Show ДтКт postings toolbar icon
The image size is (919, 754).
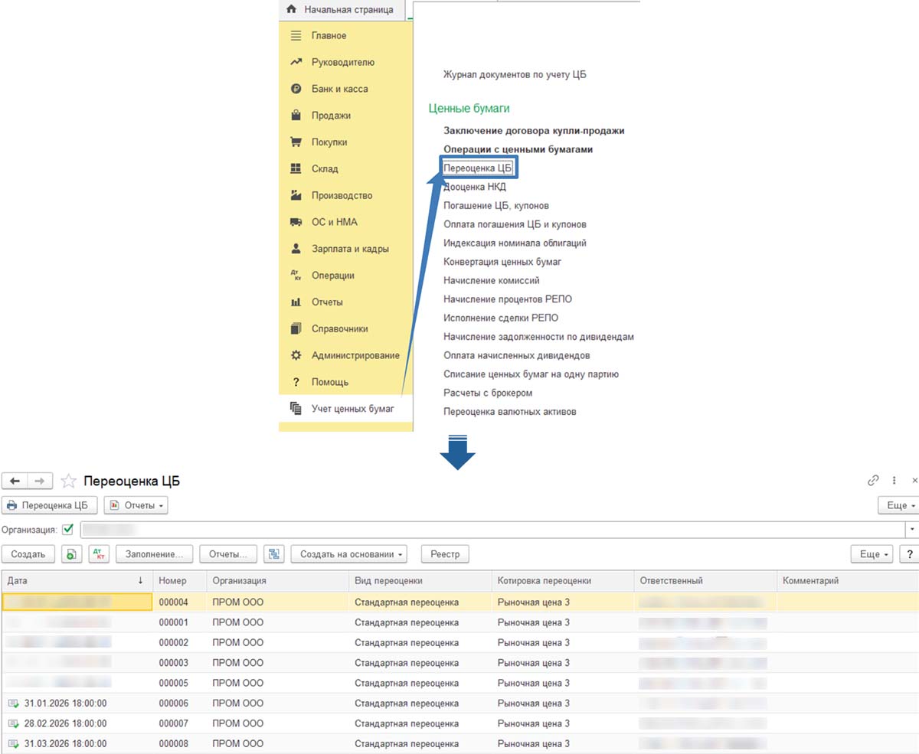coord(99,554)
